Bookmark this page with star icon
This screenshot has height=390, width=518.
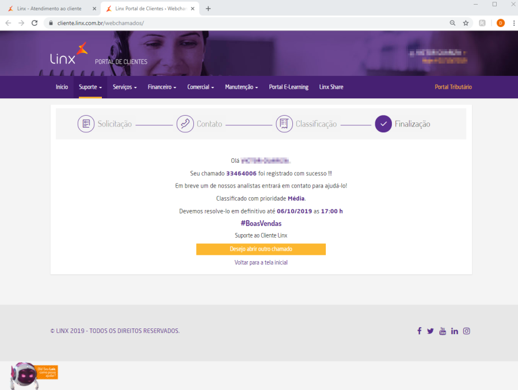coord(466,23)
